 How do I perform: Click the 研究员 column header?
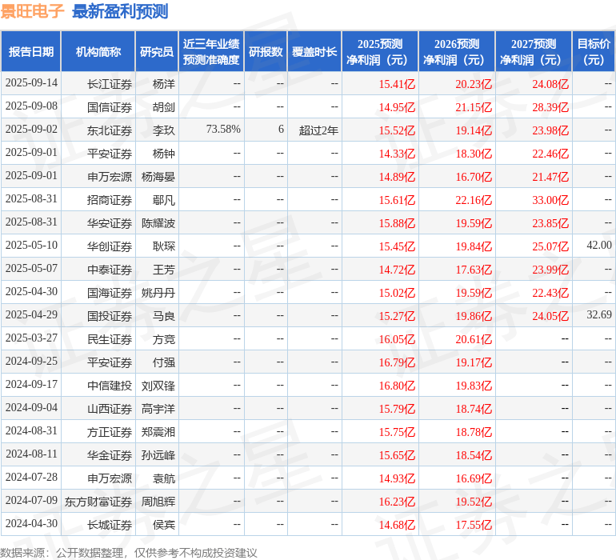156,52
